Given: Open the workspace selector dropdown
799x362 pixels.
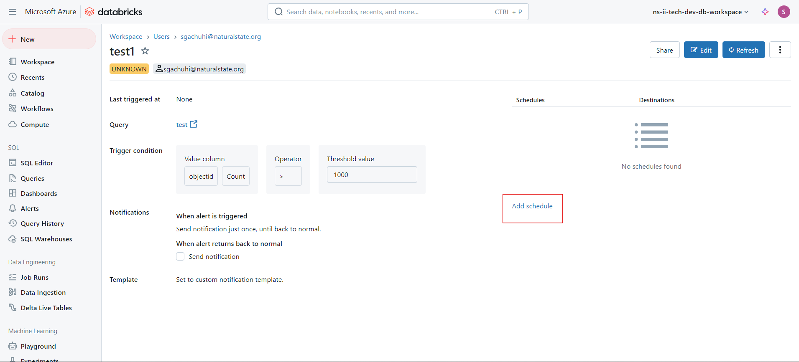Looking at the screenshot, I should pyautogui.click(x=700, y=12).
